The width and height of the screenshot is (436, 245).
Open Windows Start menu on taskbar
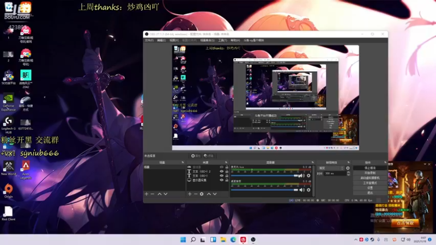coord(183,240)
